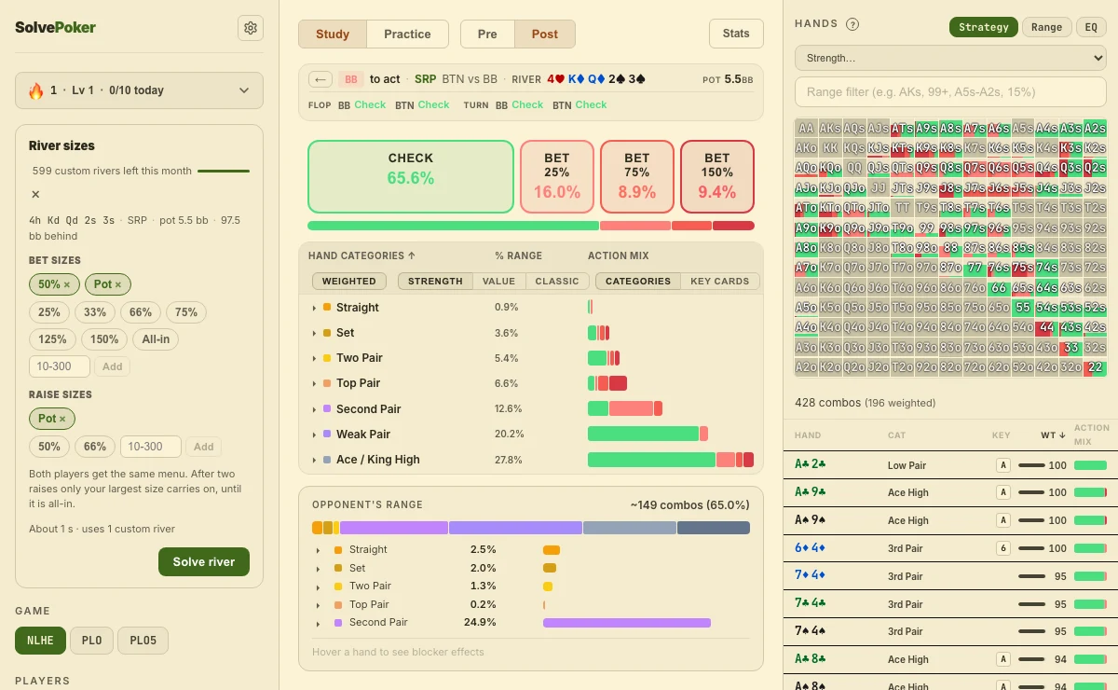Sort hands list by WT column
This screenshot has width=1118, height=690.
[1053, 435]
